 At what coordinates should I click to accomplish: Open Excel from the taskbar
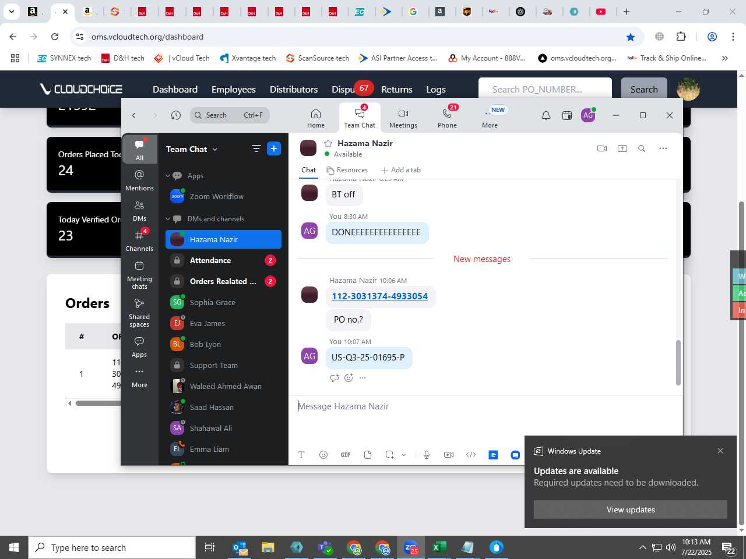coord(439,547)
